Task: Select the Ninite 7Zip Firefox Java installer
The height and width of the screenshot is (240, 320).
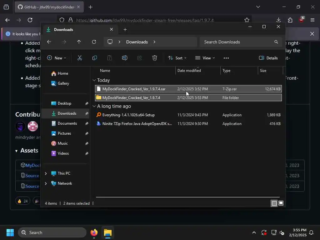Action: 188,124
